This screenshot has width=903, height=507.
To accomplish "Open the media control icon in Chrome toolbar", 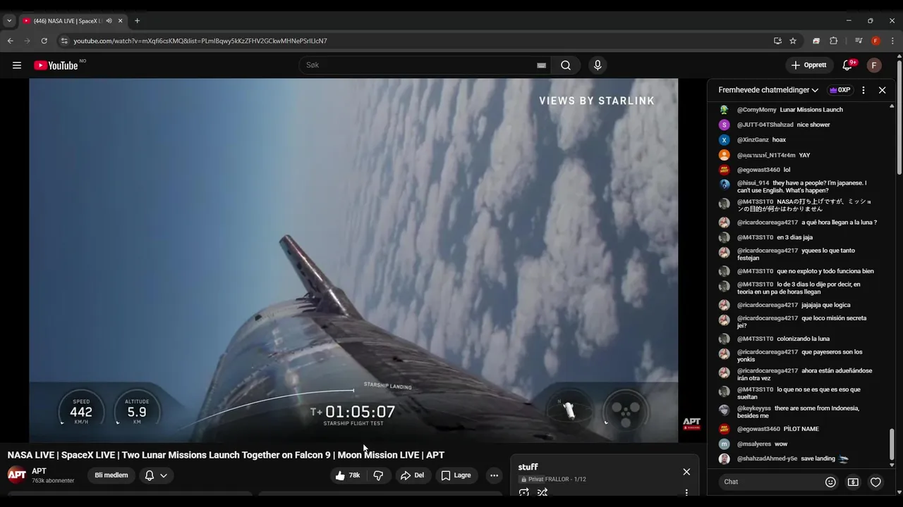I will coord(859,41).
